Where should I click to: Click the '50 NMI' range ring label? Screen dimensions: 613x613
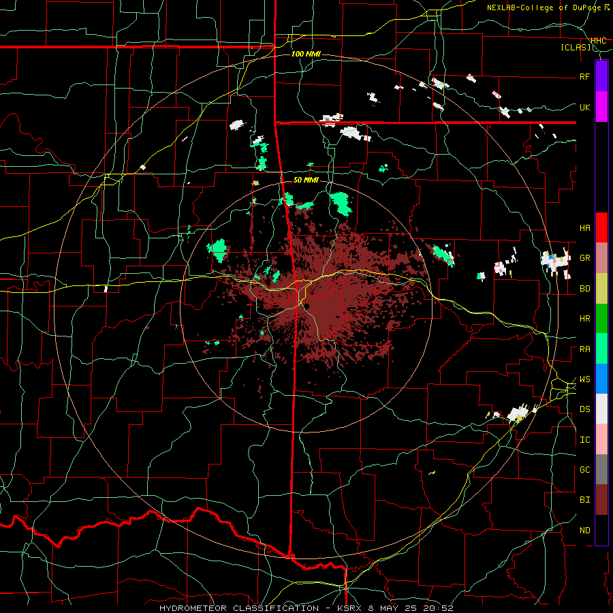click(306, 180)
